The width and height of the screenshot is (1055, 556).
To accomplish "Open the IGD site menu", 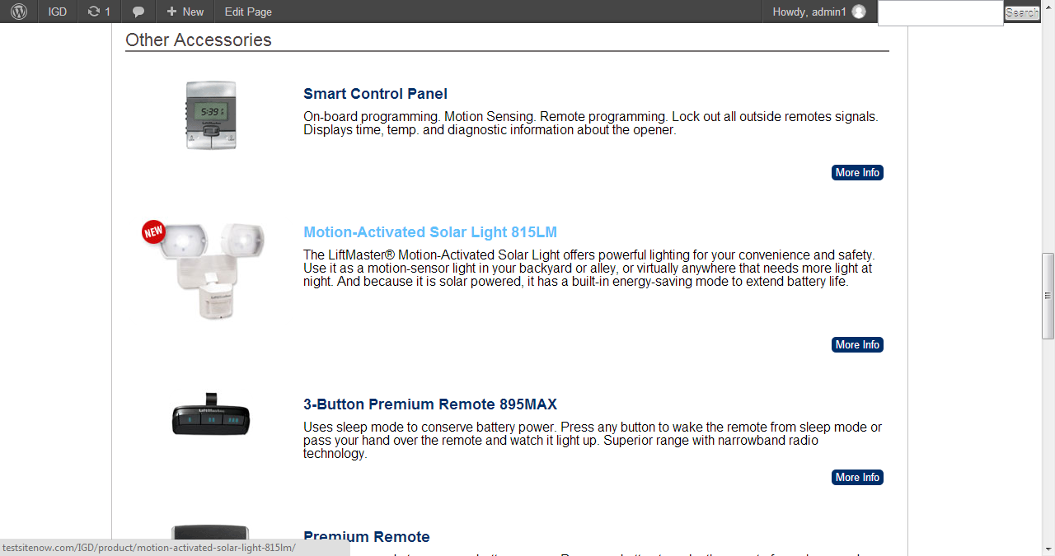I will (58, 12).
